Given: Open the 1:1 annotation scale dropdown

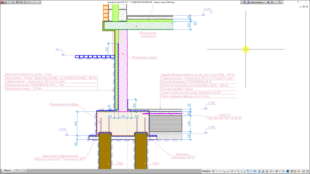Looking at the screenshot, I should pyautogui.click(x=272, y=171).
